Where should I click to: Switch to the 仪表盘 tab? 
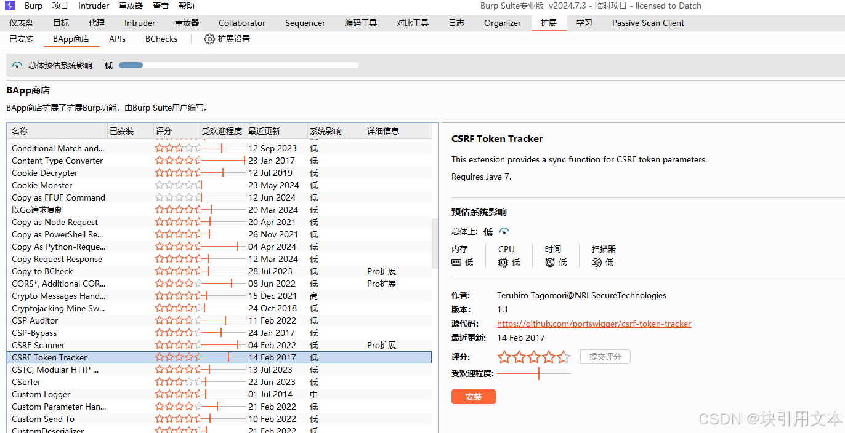(22, 23)
